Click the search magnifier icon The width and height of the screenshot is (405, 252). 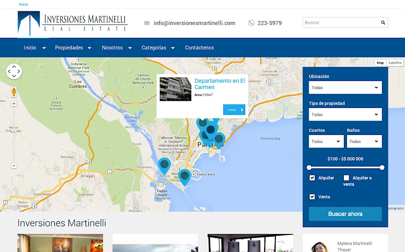tap(383, 22)
